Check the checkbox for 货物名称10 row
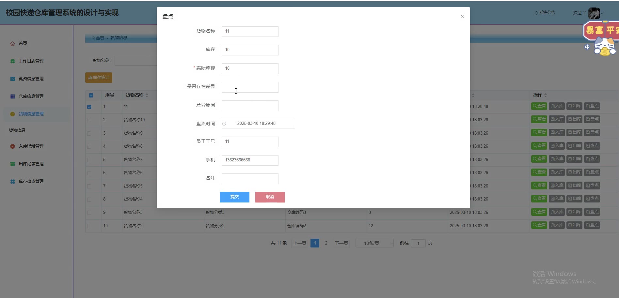 [x=89, y=120]
